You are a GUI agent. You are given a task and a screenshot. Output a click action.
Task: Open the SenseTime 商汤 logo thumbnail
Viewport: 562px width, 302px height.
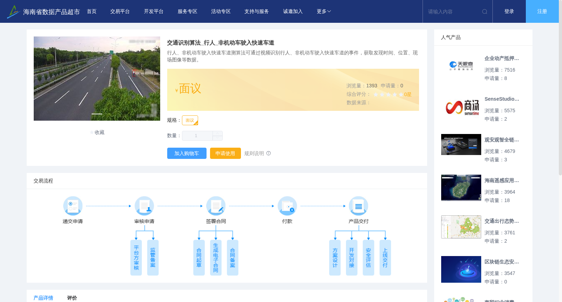tap(461, 107)
